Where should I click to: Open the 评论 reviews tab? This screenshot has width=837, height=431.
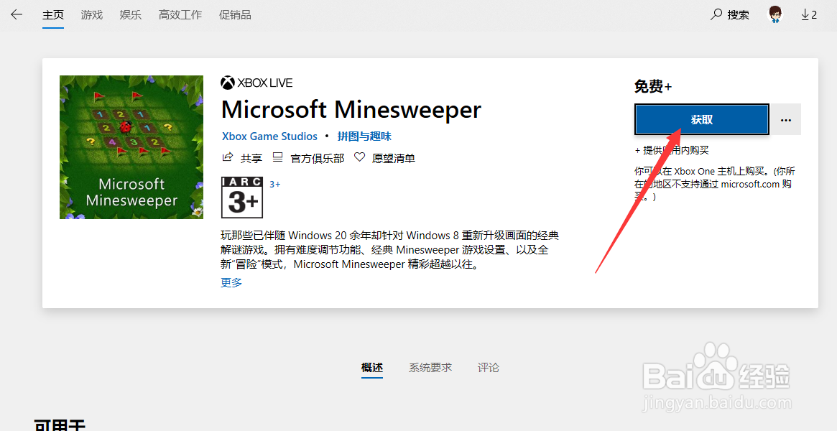(x=489, y=367)
